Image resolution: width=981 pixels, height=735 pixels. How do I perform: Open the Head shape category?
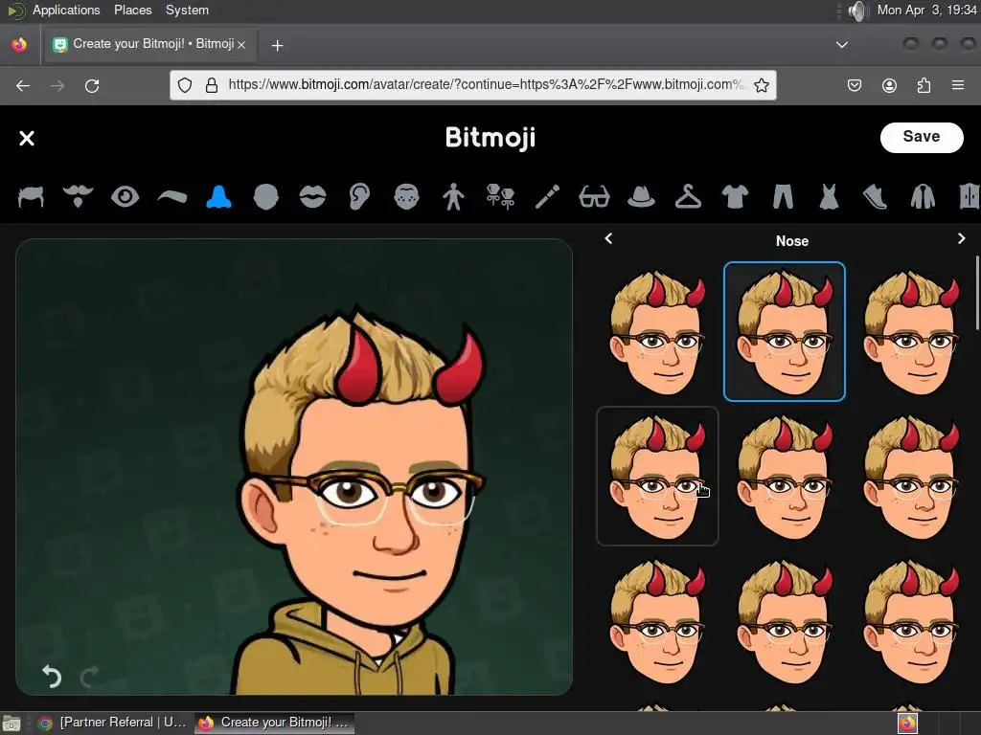pyautogui.click(x=266, y=197)
